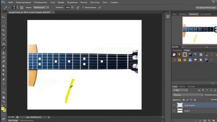Toggle type layer filter
Image resolution: width=217 pixels, height=122 pixels.
click(x=207, y=90)
